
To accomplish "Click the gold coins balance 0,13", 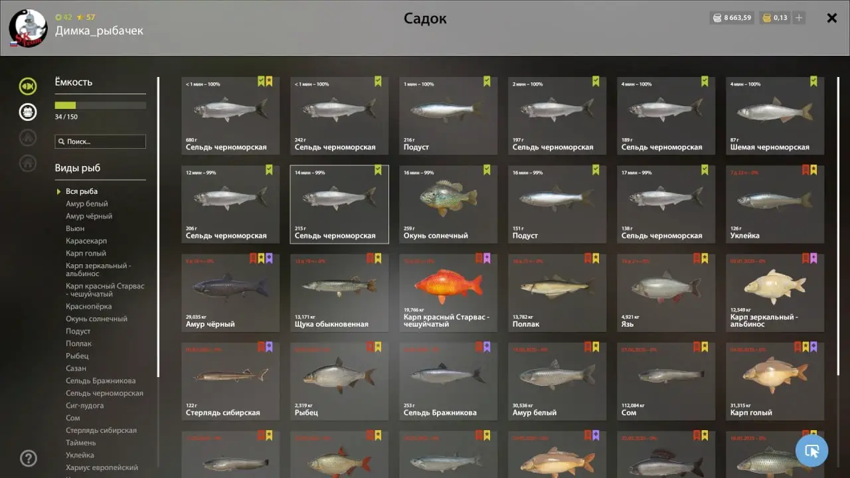I will coord(774,18).
